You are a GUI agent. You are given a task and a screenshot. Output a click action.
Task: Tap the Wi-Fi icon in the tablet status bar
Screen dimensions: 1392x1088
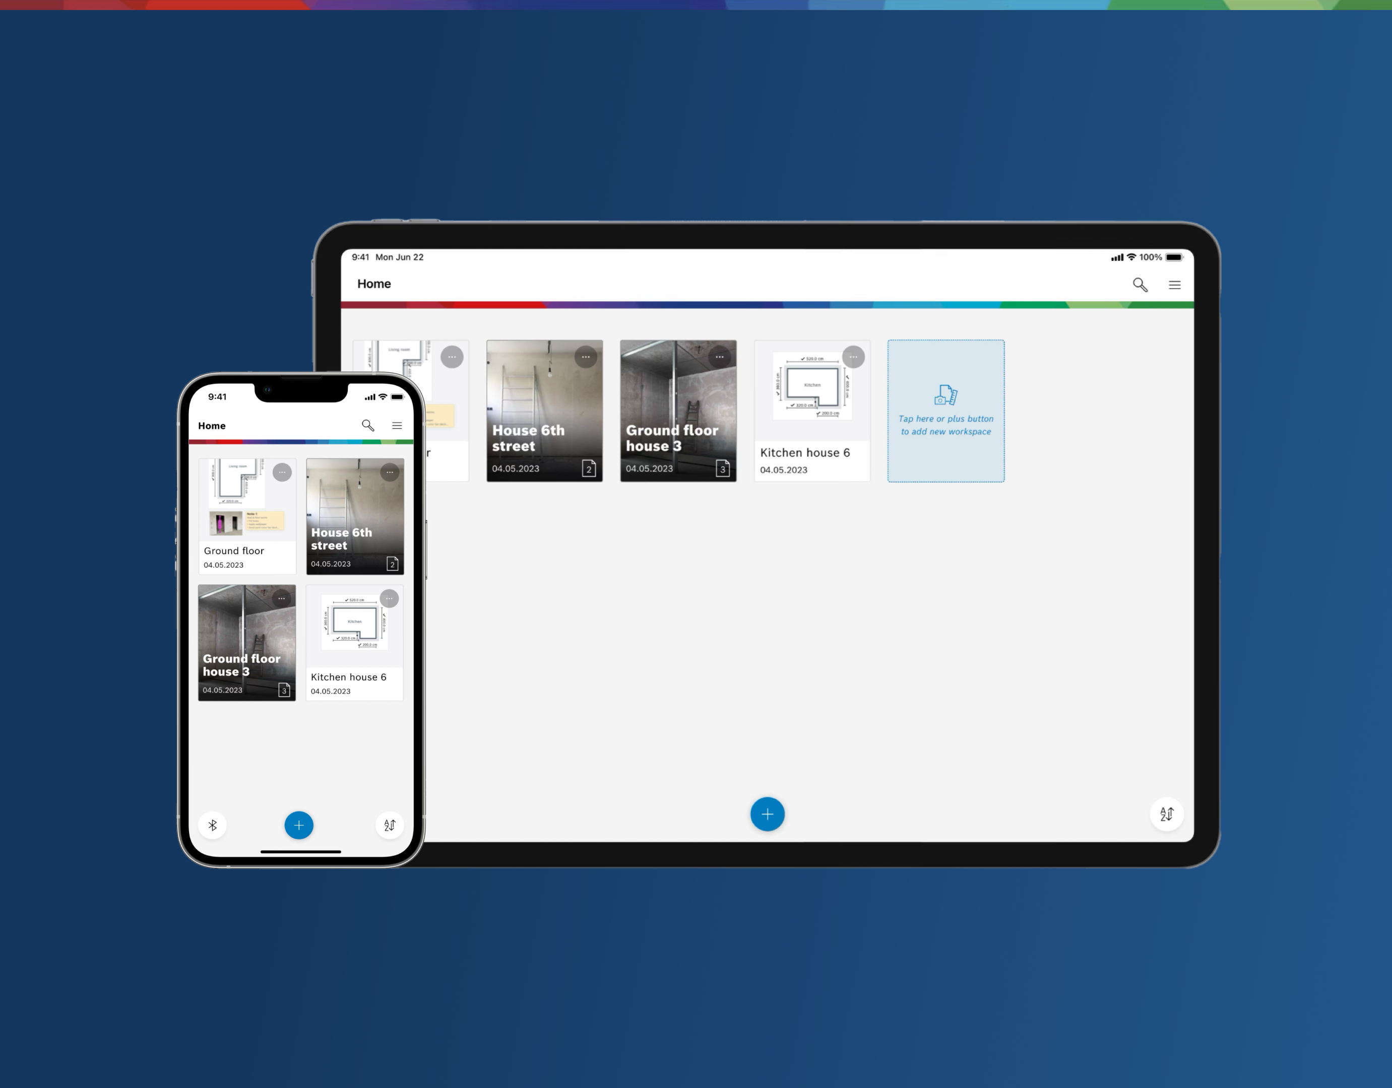(x=1131, y=257)
